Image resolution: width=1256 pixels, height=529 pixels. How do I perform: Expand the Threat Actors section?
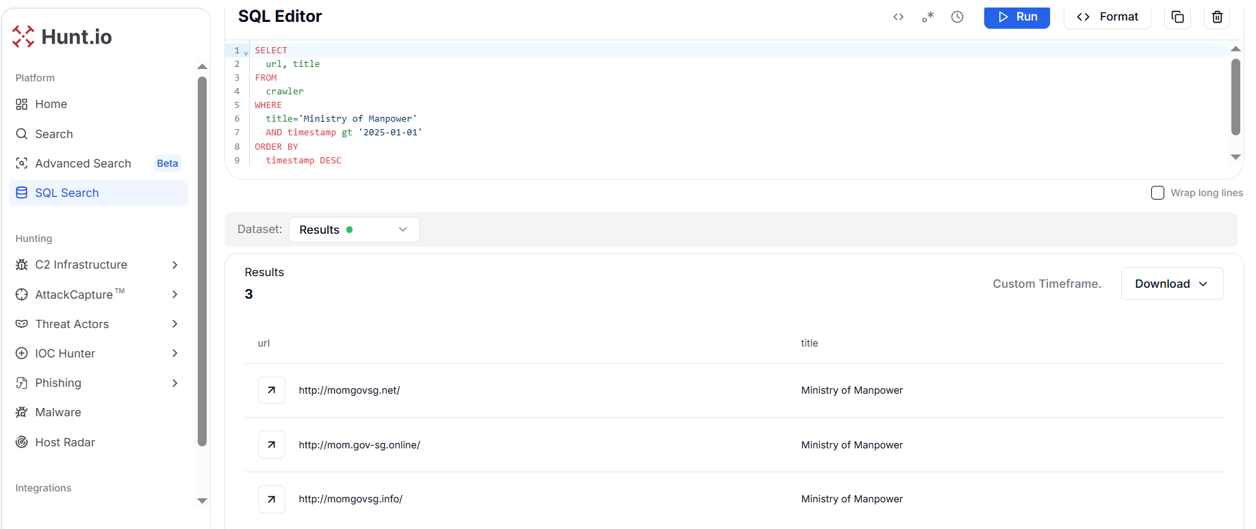pyautogui.click(x=175, y=324)
